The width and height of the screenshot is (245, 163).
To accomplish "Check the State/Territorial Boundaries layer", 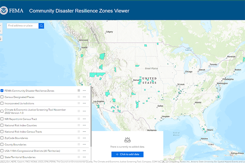I will (x=2, y=157).
